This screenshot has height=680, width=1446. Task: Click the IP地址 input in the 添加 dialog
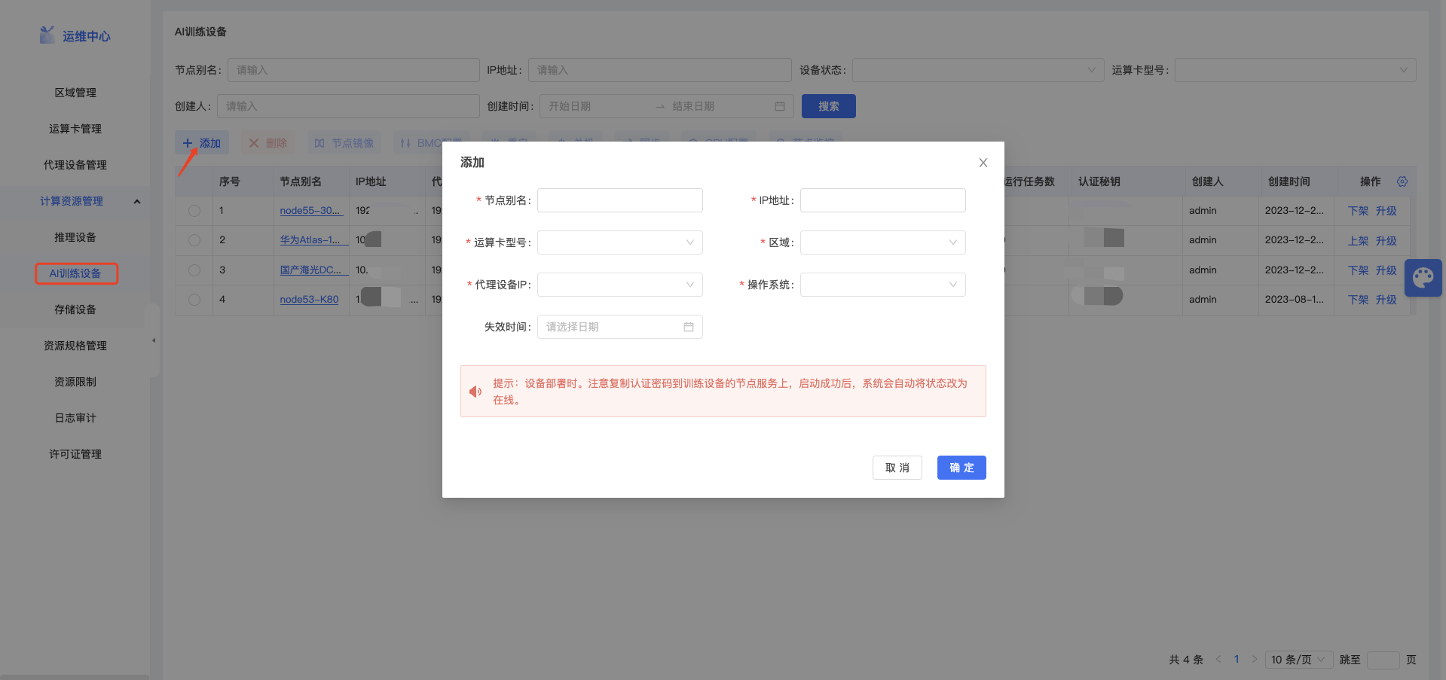pyautogui.click(x=882, y=200)
